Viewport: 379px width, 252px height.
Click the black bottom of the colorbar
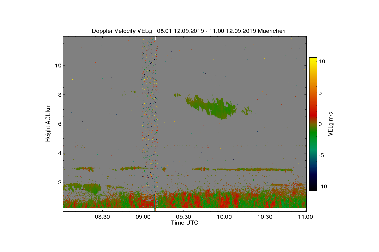313,187
